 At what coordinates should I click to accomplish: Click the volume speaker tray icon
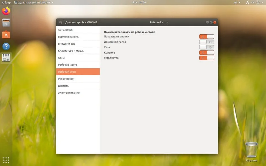click(253, 2)
